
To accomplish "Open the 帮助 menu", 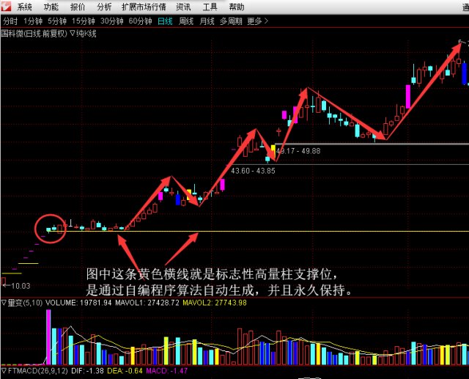I will (x=236, y=7).
